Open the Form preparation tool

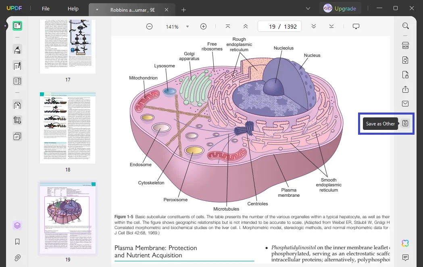17,81
